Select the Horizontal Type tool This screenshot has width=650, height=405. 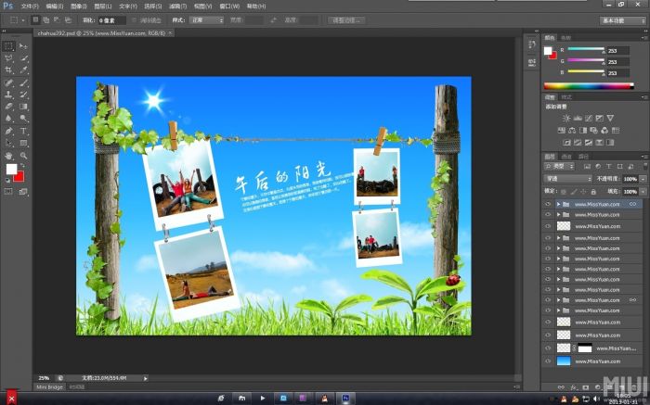(23, 132)
